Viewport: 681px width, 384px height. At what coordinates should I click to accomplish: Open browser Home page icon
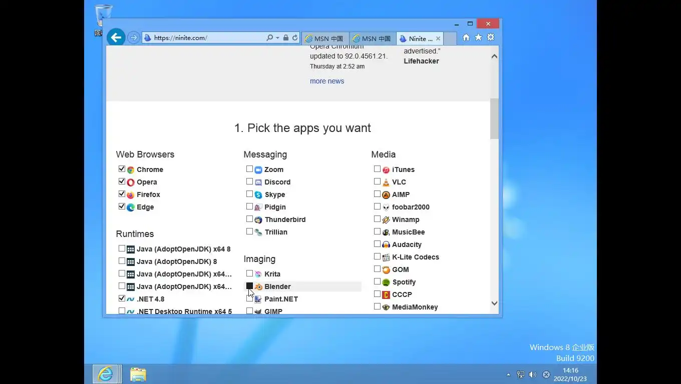[466, 37]
